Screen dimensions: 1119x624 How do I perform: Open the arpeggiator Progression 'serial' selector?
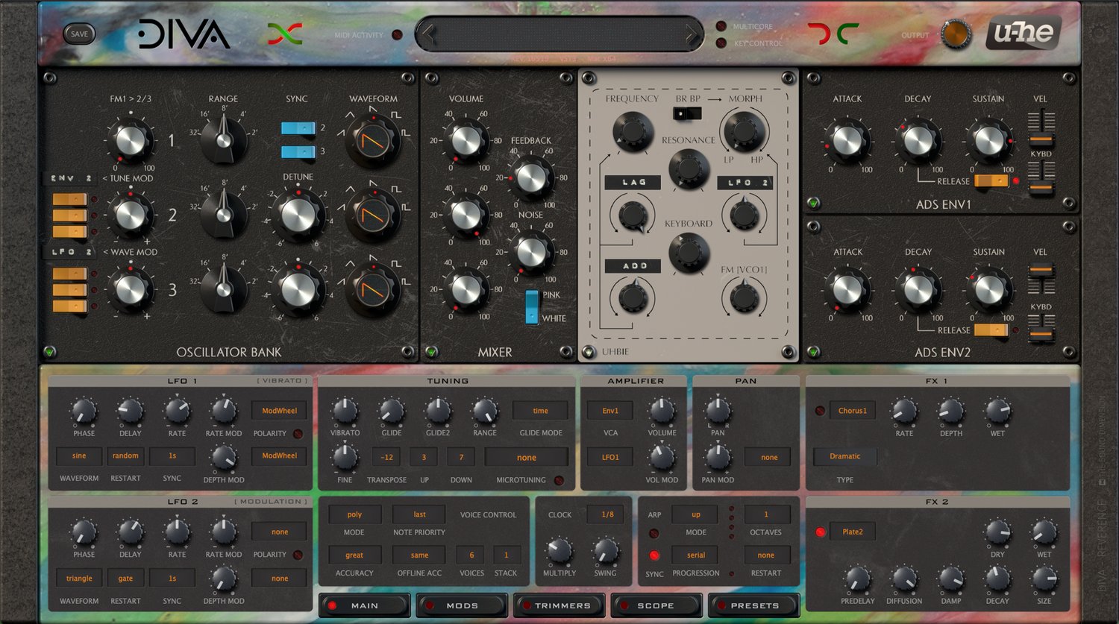(696, 555)
